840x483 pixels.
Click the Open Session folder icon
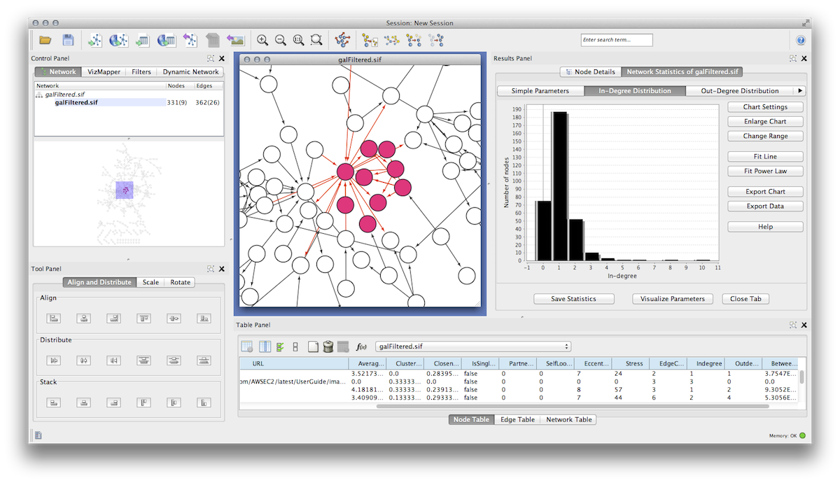click(x=45, y=41)
